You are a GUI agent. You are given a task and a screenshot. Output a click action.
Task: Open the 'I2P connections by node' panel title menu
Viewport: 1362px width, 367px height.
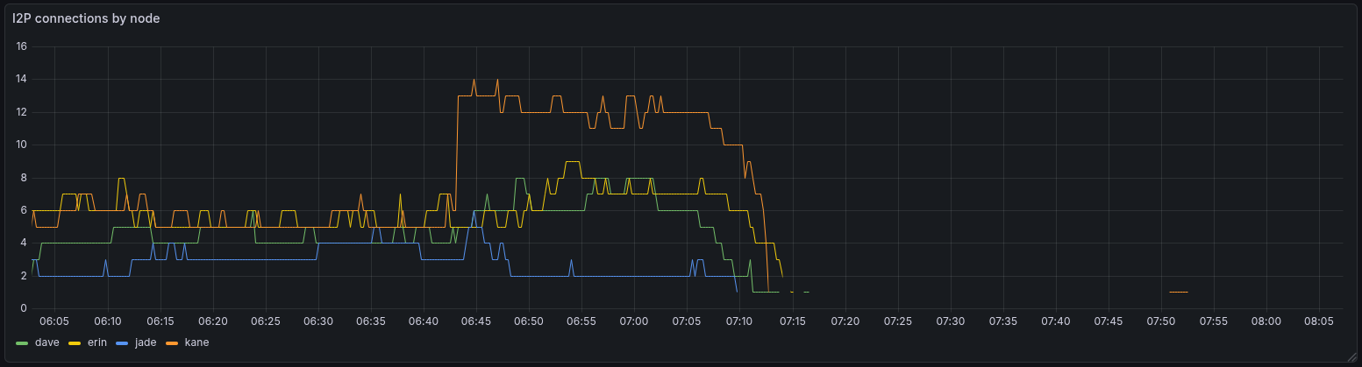tap(86, 18)
